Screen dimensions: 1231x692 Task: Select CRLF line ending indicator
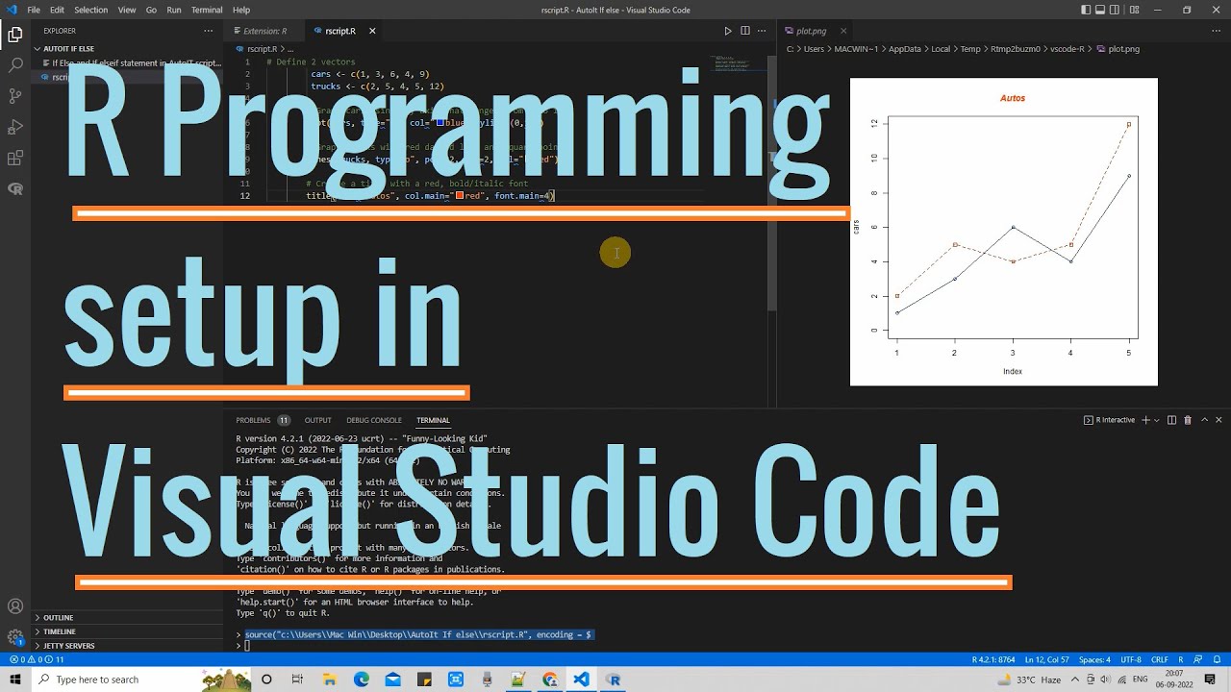point(1159,660)
